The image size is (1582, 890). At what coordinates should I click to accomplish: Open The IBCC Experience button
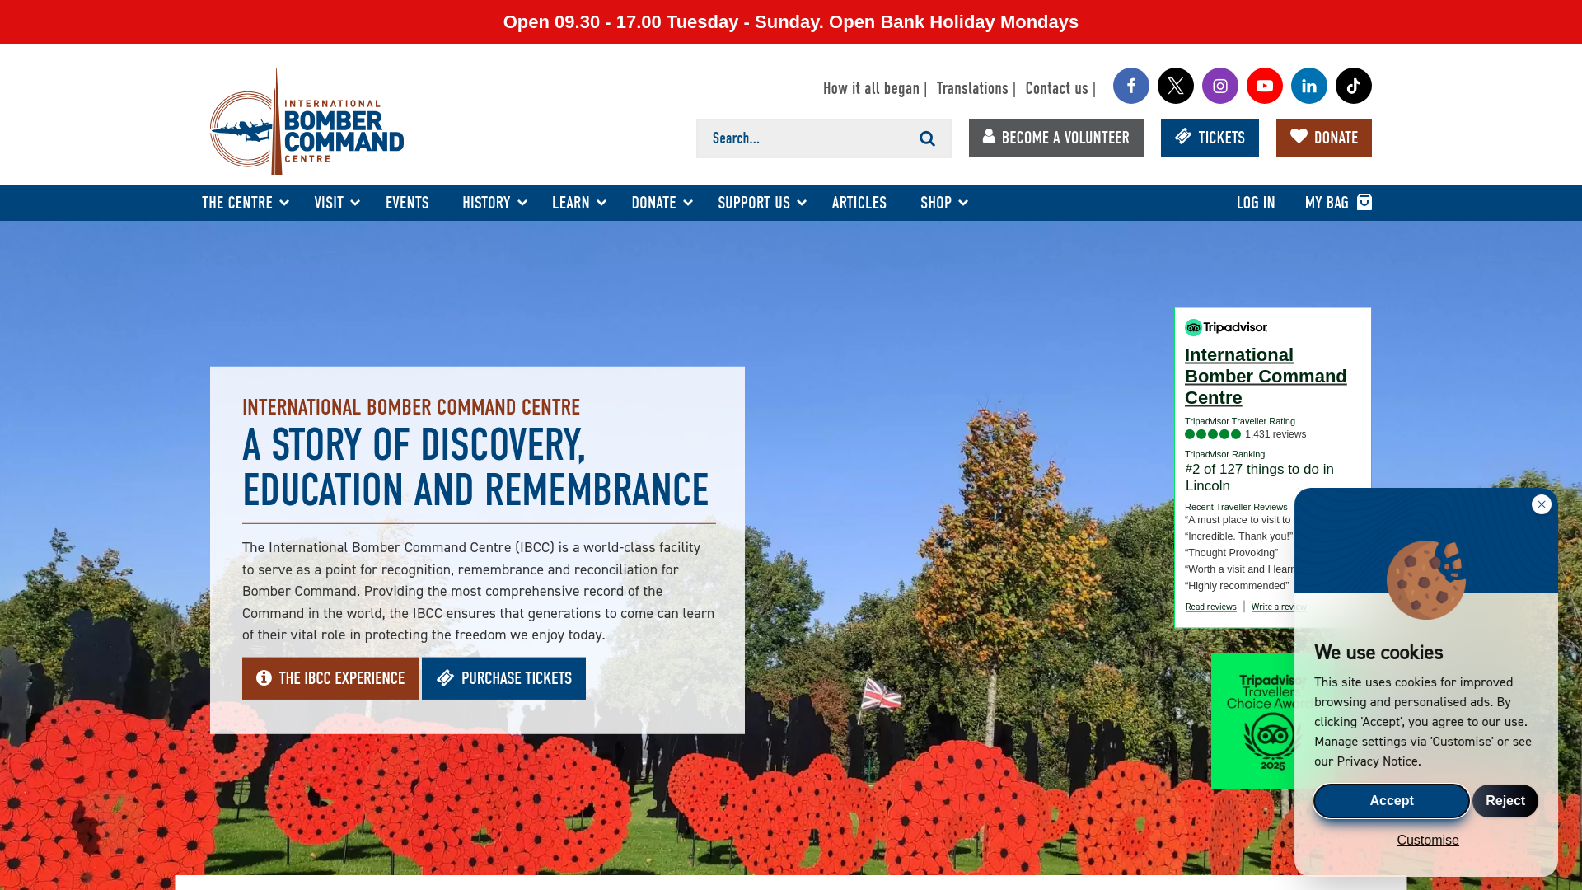pyautogui.click(x=330, y=678)
